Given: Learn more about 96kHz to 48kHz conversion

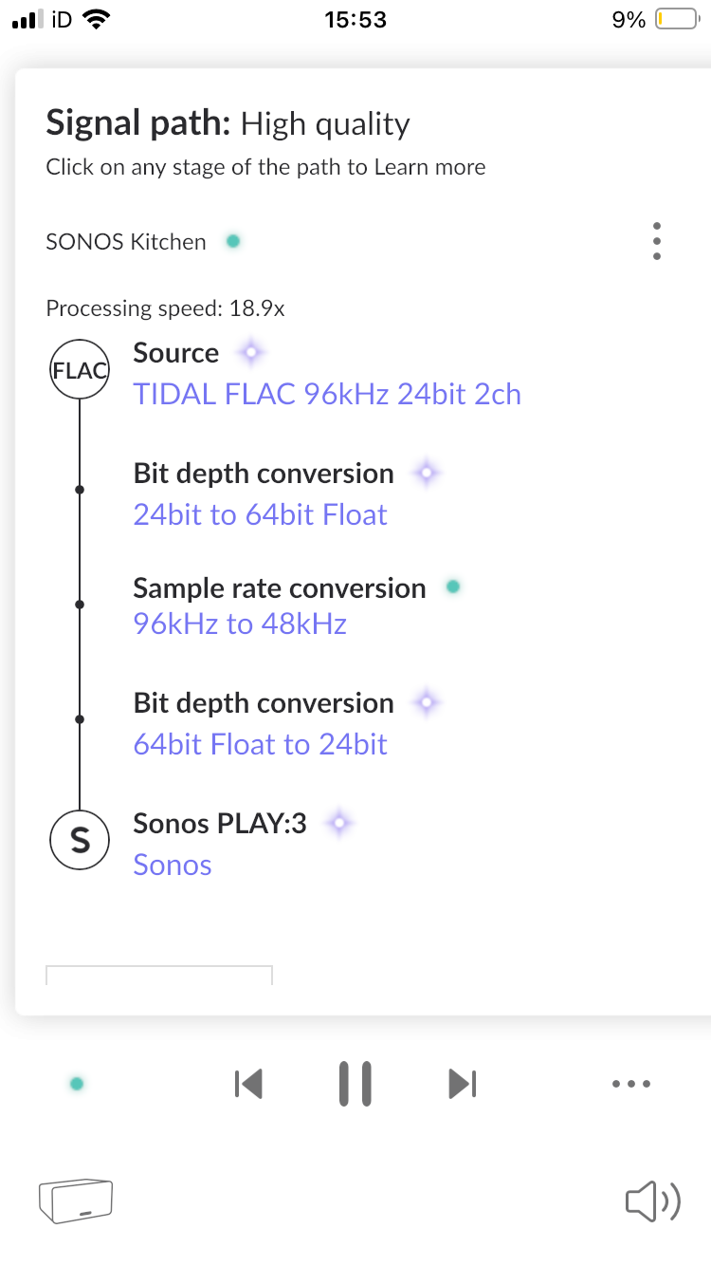Looking at the screenshot, I should (x=240, y=624).
